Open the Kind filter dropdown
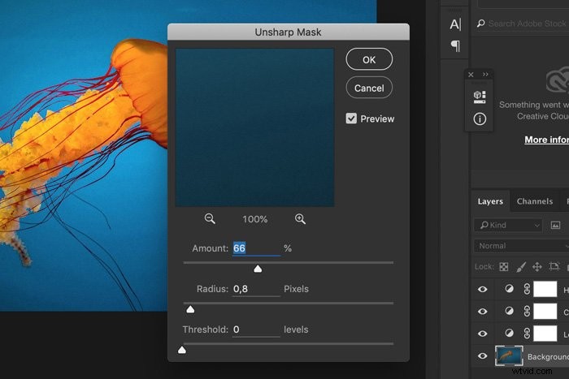569x379 pixels. (509, 225)
